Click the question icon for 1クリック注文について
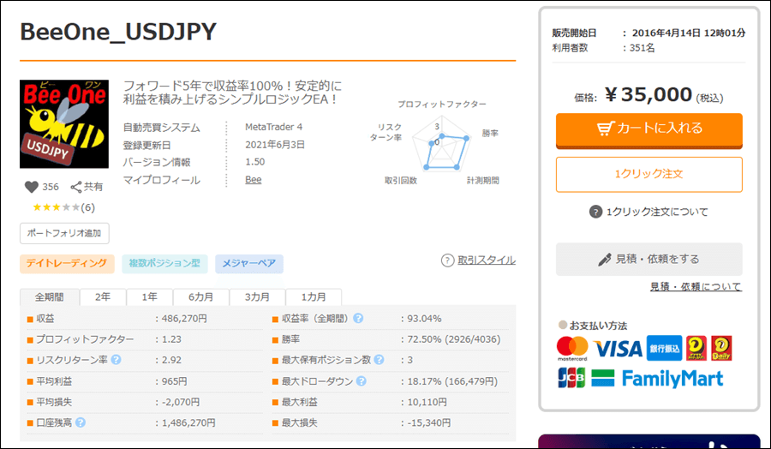Screen dimensions: 771x449 595,212
